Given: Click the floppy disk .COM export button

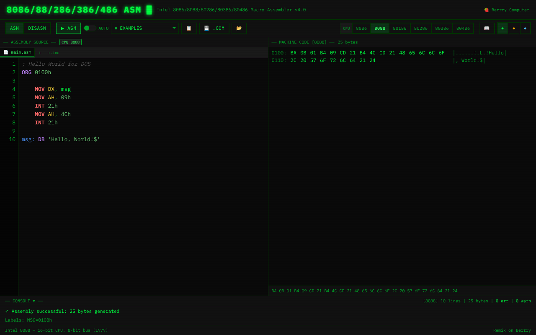Looking at the screenshot, I should click(x=214, y=28).
